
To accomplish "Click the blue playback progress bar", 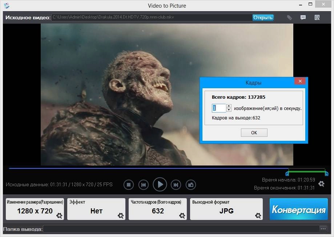I will (149, 168).
